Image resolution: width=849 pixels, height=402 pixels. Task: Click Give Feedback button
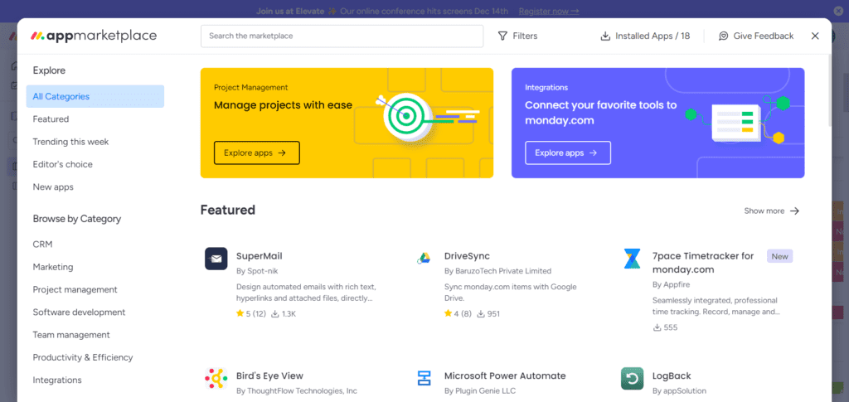(756, 36)
